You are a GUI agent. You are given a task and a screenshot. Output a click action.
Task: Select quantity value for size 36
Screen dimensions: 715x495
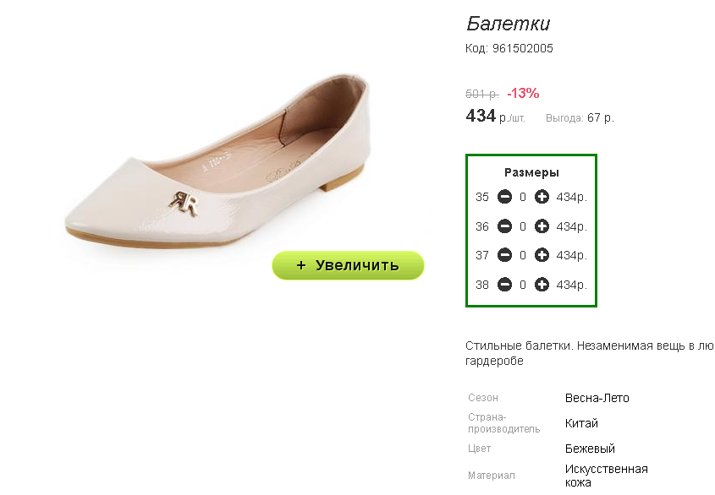[523, 226]
